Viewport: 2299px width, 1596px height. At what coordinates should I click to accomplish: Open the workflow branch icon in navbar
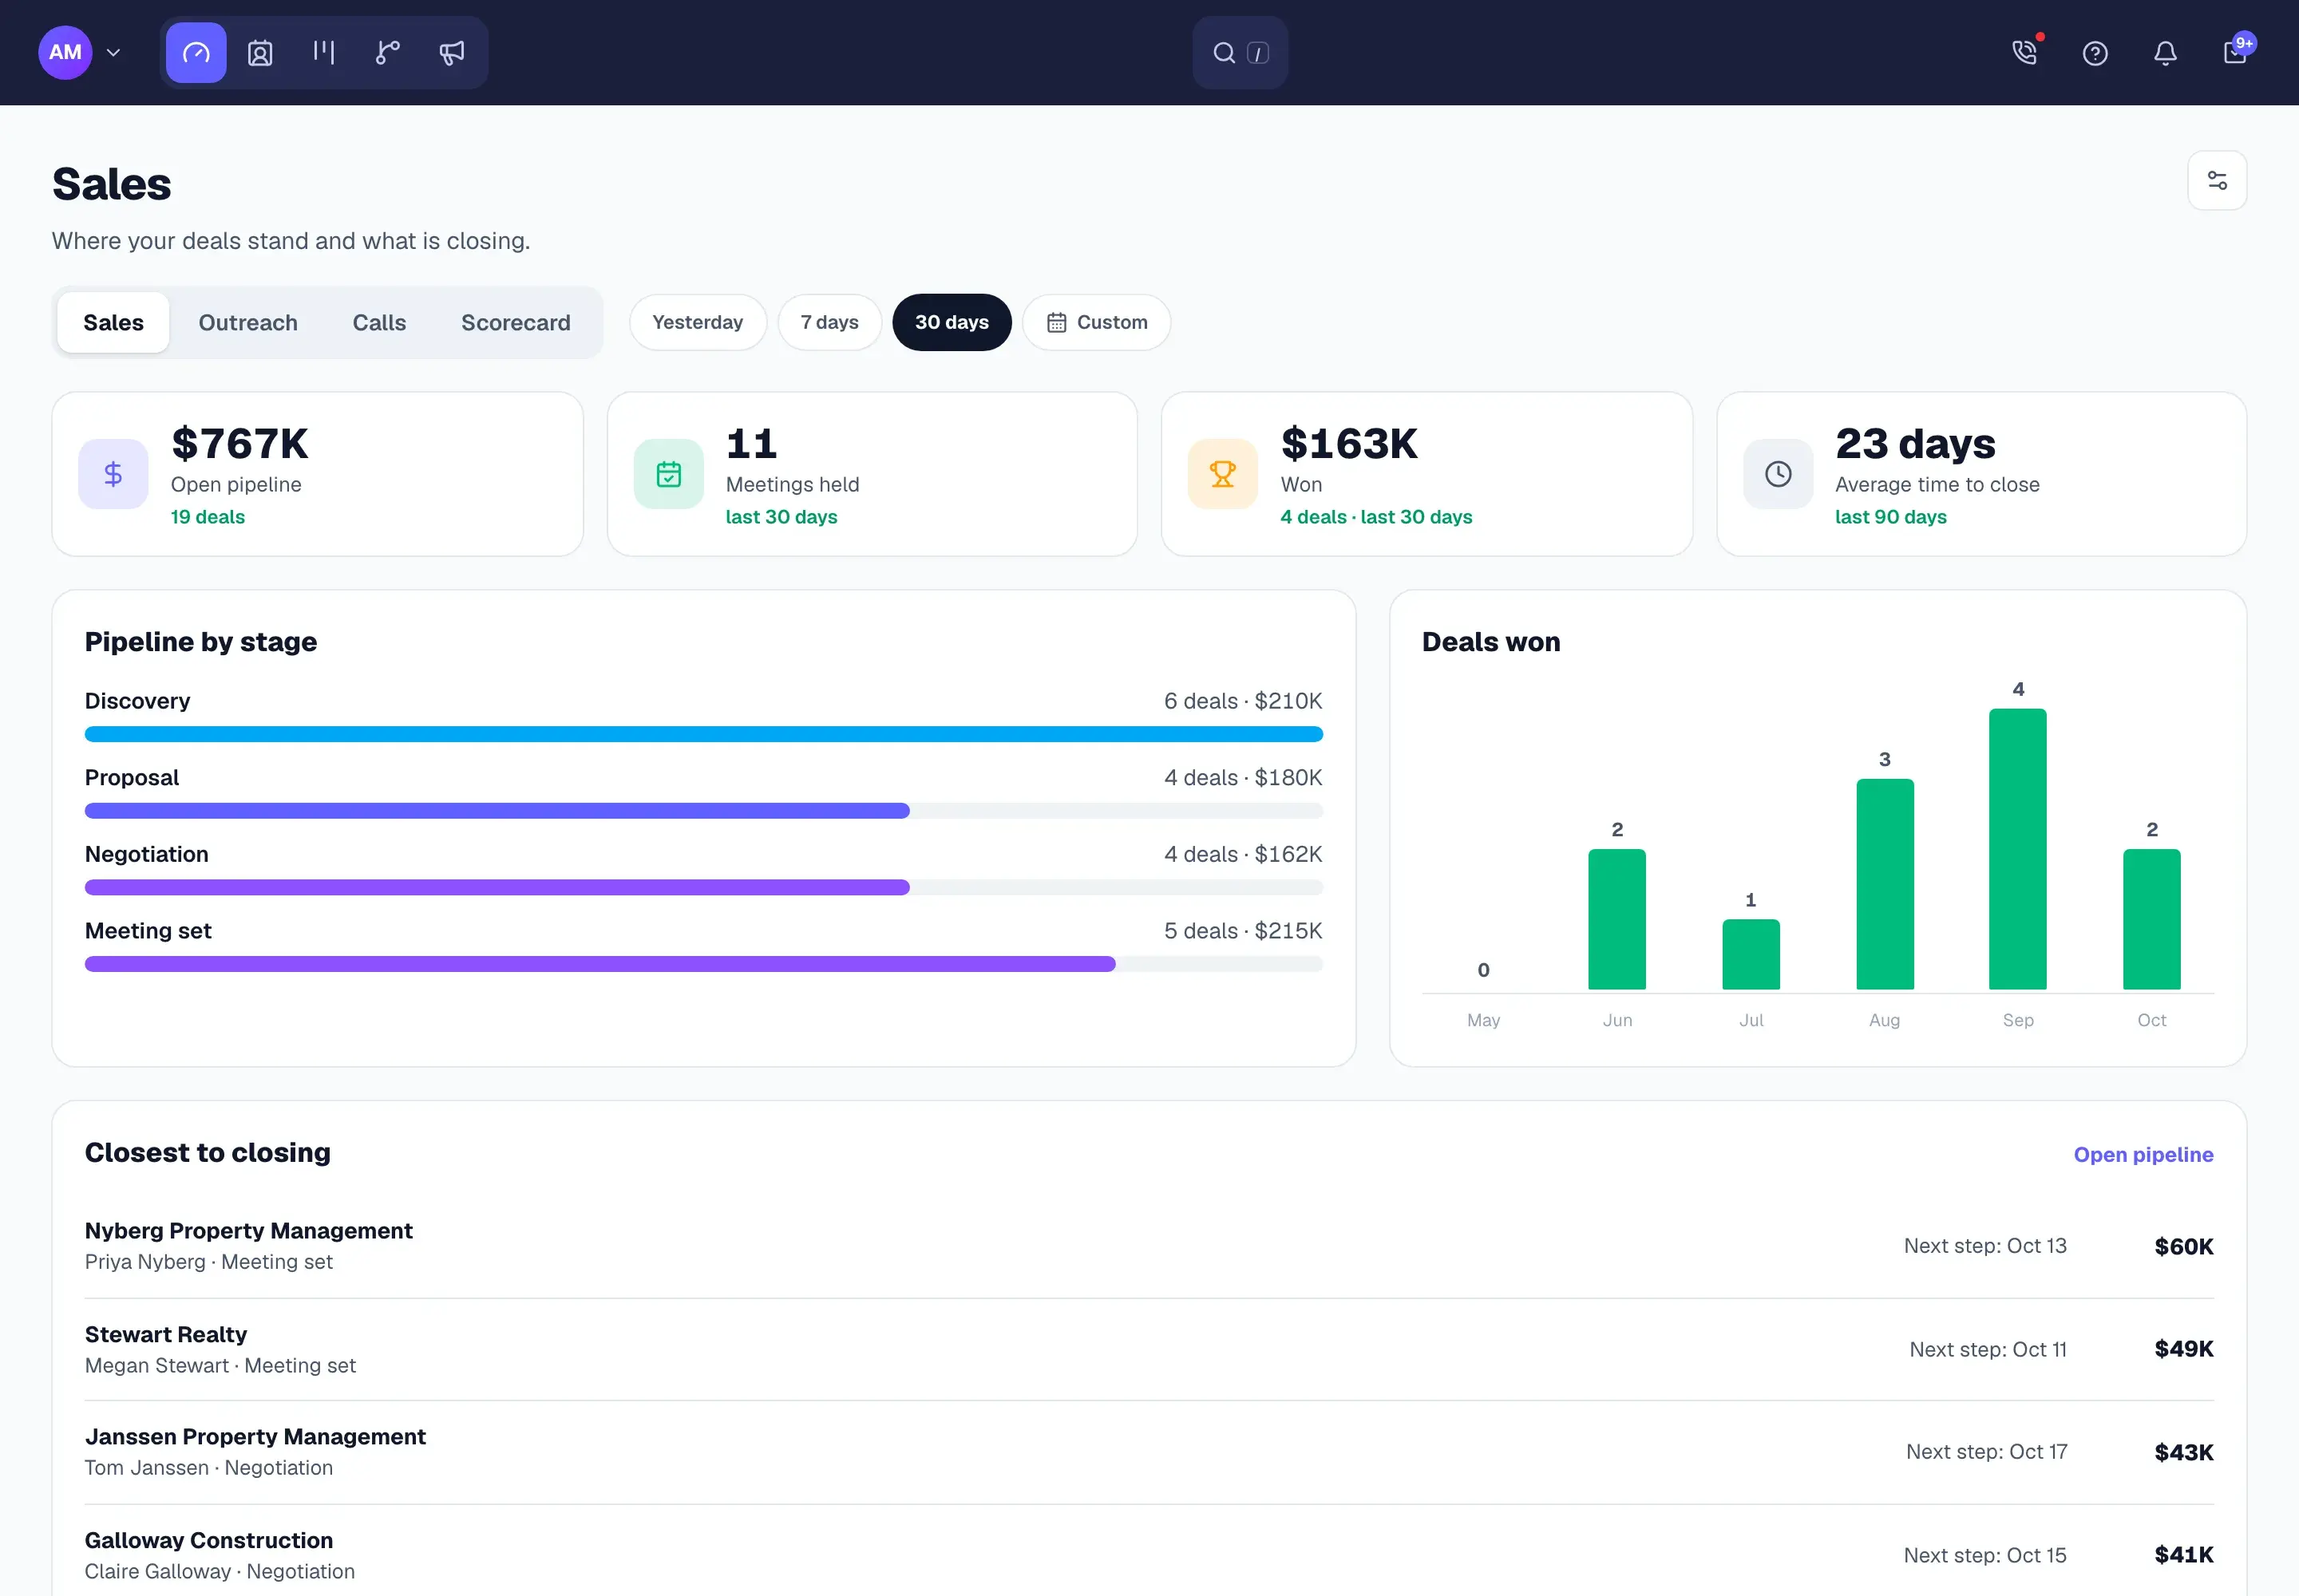point(388,53)
